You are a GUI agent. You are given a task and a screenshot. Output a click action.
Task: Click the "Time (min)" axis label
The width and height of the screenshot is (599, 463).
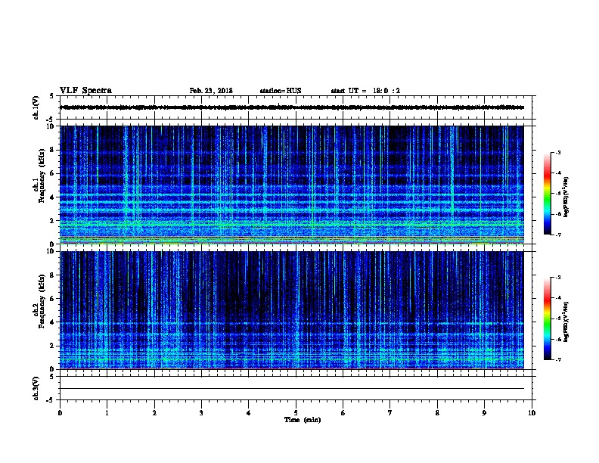point(303,420)
